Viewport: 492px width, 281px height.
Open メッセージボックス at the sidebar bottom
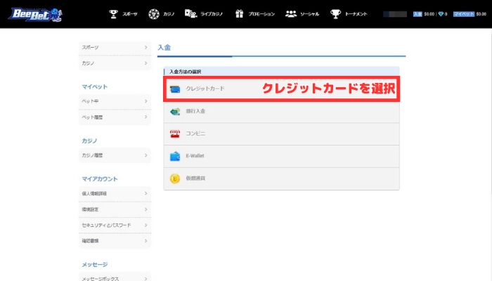pos(115,277)
